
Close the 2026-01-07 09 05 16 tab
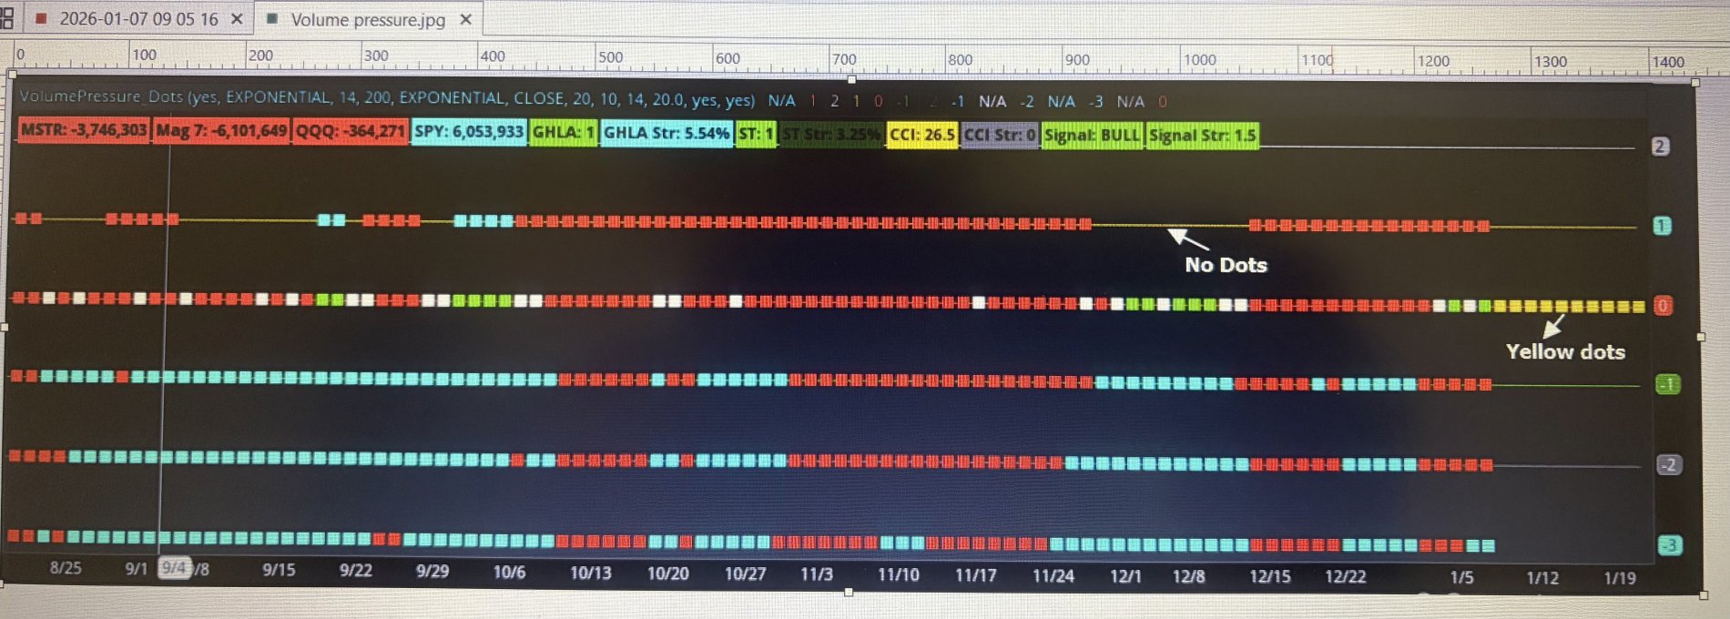click(236, 18)
